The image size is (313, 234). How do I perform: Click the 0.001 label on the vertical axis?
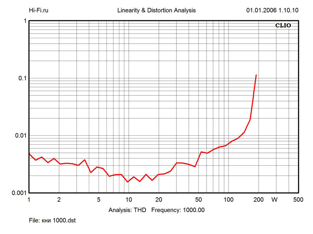click(x=18, y=193)
